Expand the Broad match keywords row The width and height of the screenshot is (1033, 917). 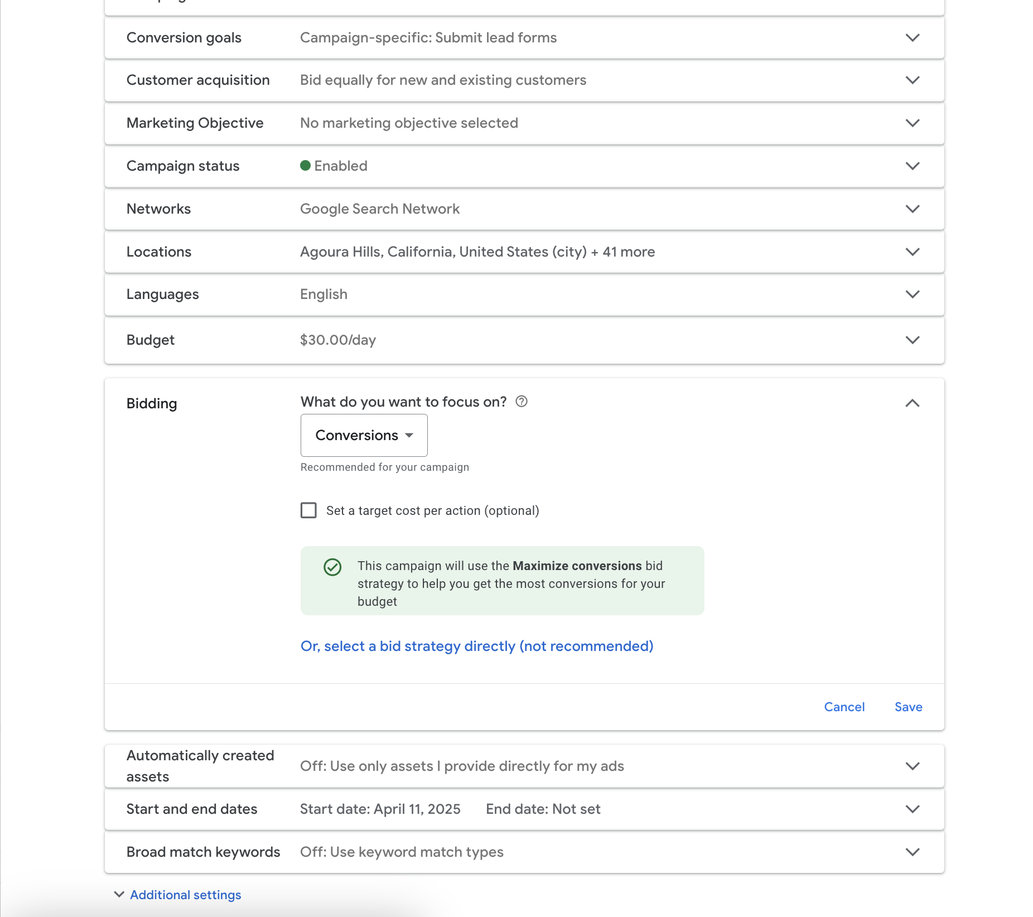[x=912, y=852]
